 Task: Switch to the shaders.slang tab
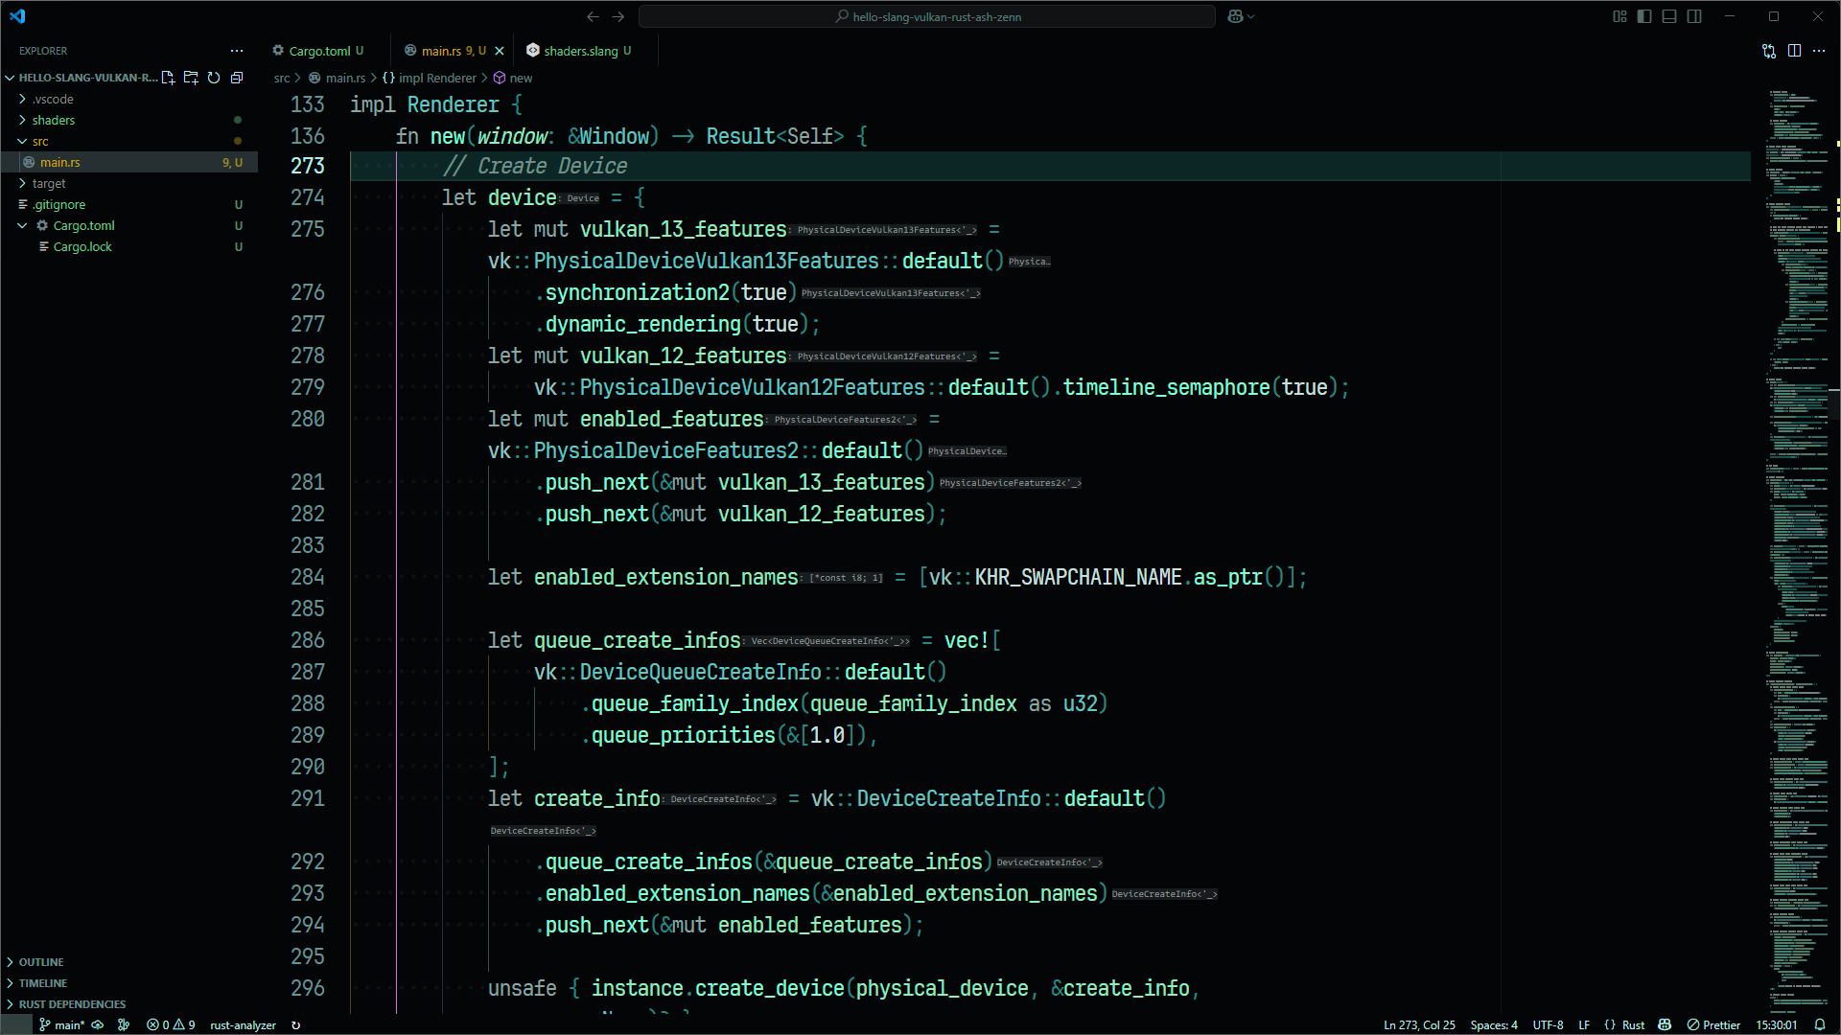tap(580, 51)
